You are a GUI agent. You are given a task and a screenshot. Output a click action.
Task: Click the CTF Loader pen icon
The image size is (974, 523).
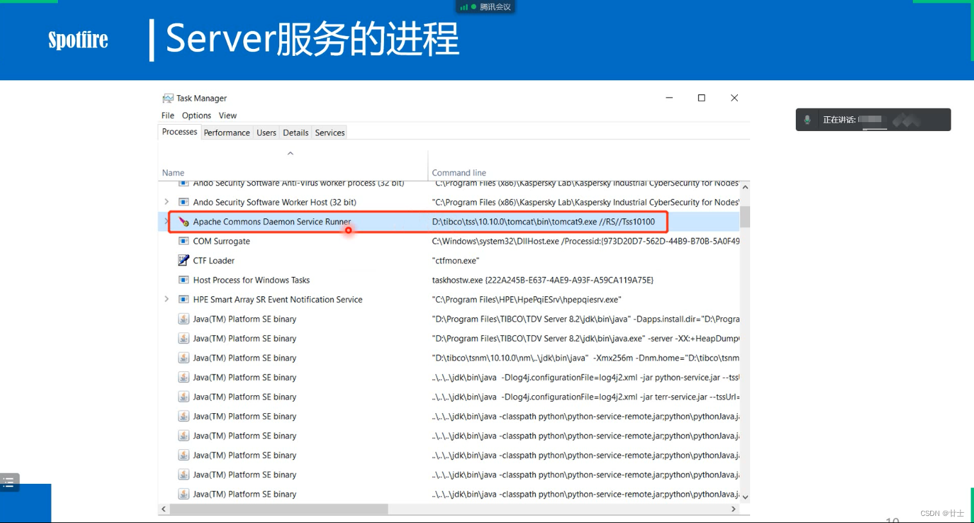pos(183,260)
